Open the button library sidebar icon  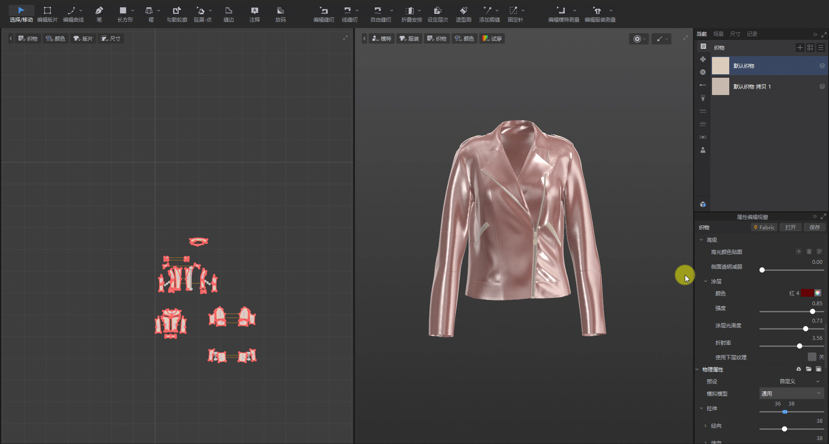tap(703, 72)
